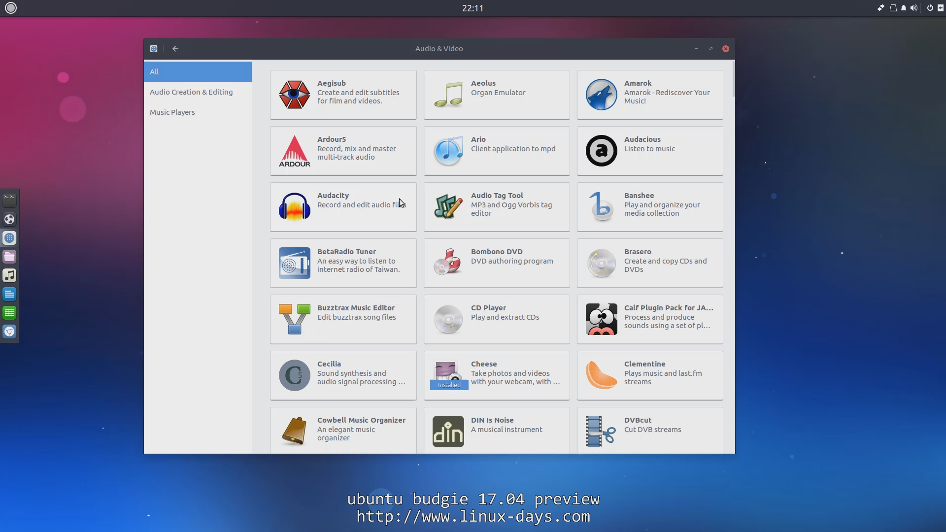The width and height of the screenshot is (946, 532).
Task: Click "Edit buzztrax song files" text
Action: pos(356,317)
